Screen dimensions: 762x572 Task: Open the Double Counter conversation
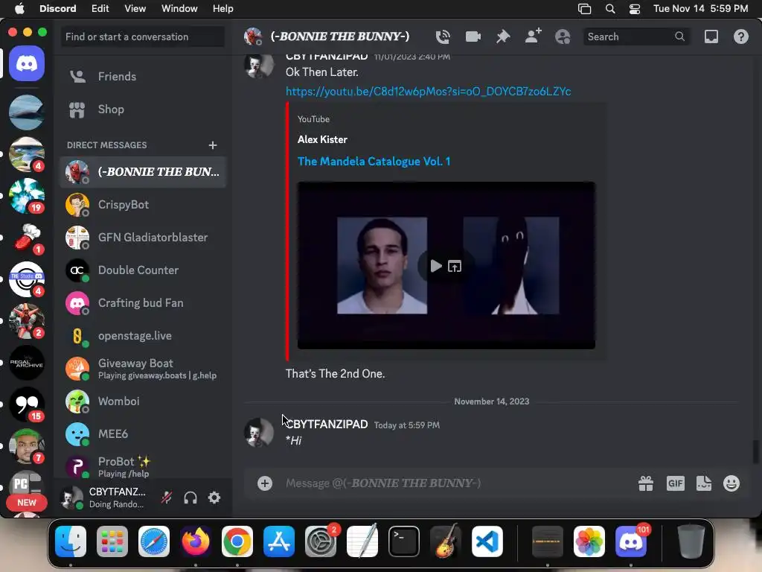[143, 270]
